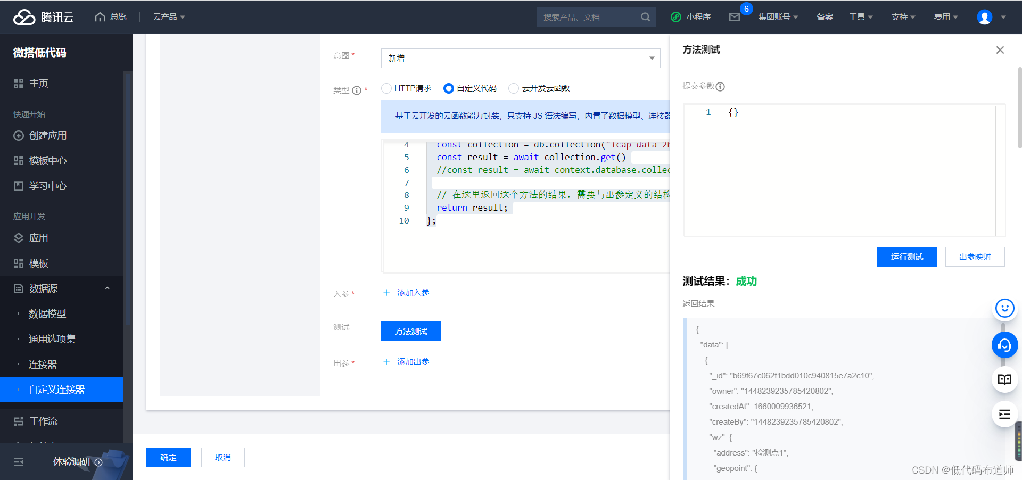
Task: Click the 数据源 icon
Action: pyautogui.click(x=19, y=288)
